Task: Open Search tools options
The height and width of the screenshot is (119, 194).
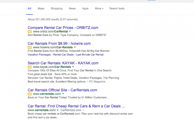Action: [117, 8]
